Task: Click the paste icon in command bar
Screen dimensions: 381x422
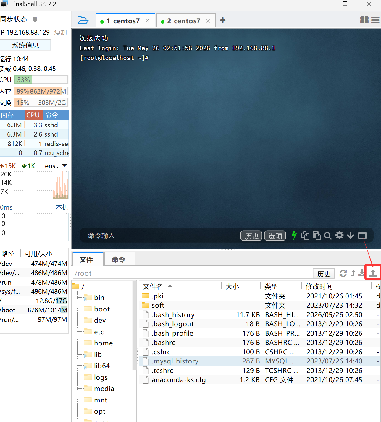Action: point(317,236)
